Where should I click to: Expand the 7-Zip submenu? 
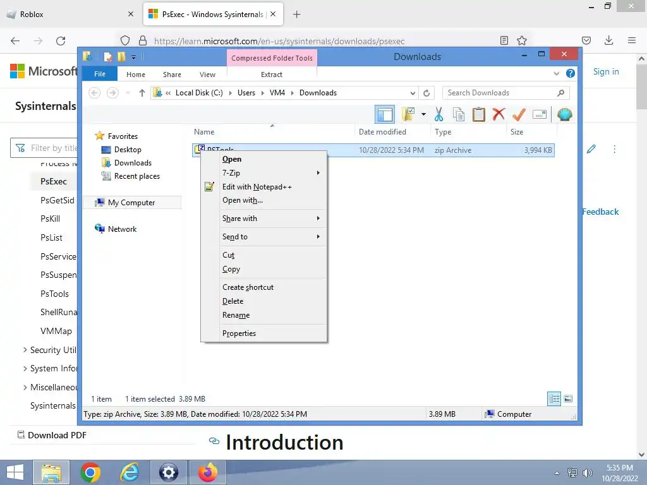click(272, 173)
